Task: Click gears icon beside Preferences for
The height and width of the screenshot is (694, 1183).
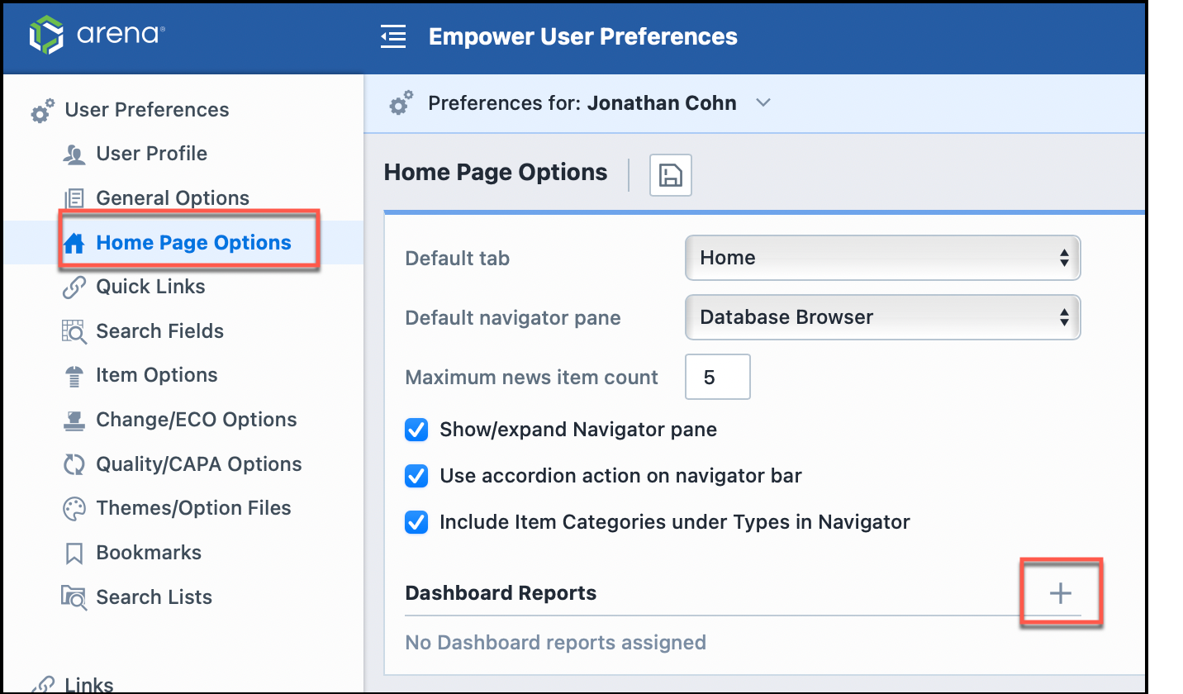Action: (401, 104)
